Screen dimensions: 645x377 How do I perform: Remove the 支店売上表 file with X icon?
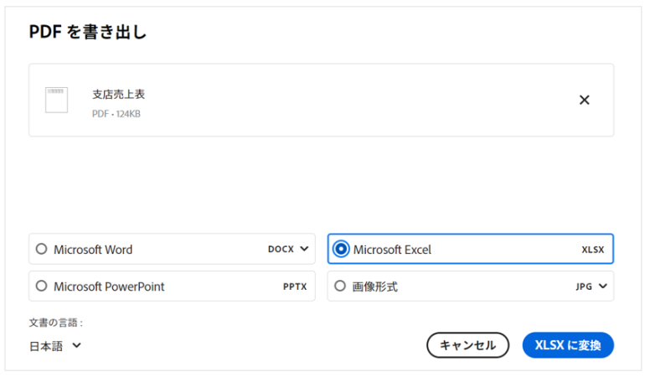coord(584,100)
